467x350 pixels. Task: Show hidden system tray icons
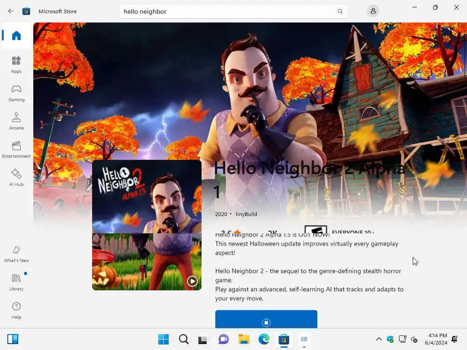click(379, 339)
